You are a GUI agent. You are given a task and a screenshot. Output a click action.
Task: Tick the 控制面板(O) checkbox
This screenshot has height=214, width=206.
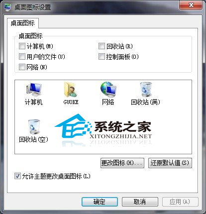click(102, 57)
